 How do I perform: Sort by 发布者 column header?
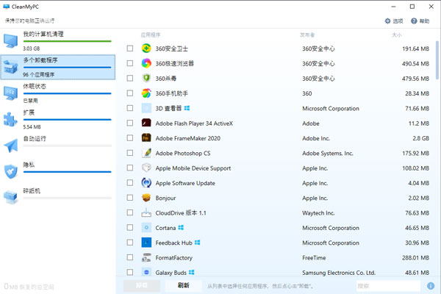[x=307, y=35]
